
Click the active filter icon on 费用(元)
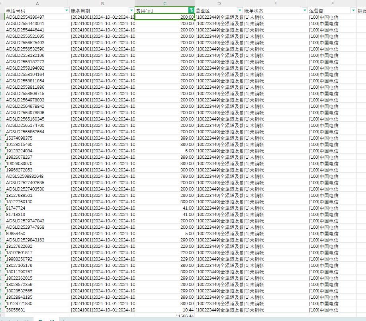(192, 10)
